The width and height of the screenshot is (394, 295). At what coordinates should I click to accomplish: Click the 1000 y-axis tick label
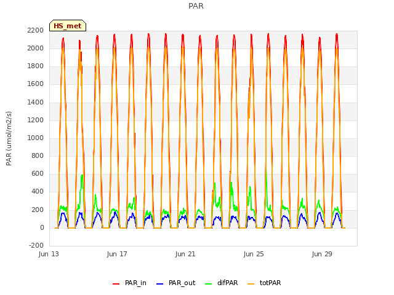point(36,138)
